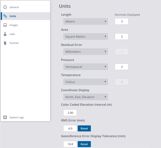Open the Temperature Celsius dropdown
This screenshot has height=148, width=161.
click(85, 82)
